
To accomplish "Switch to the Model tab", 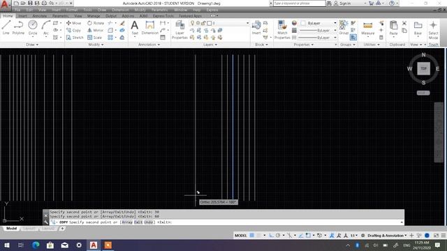I will click(x=11, y=229).
